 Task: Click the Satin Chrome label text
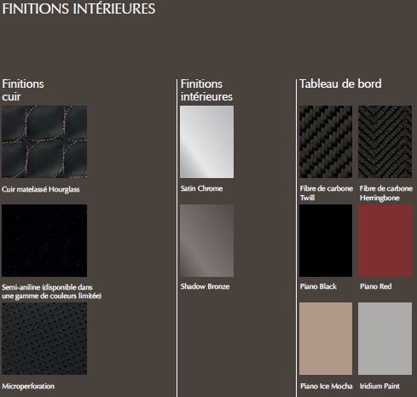(201, 188)
